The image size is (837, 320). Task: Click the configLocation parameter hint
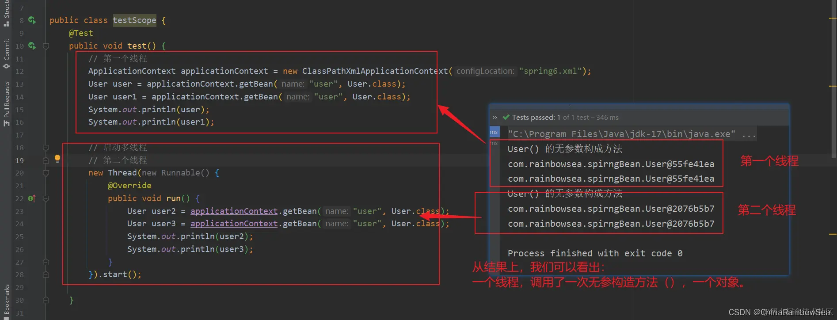coord(485,71)
